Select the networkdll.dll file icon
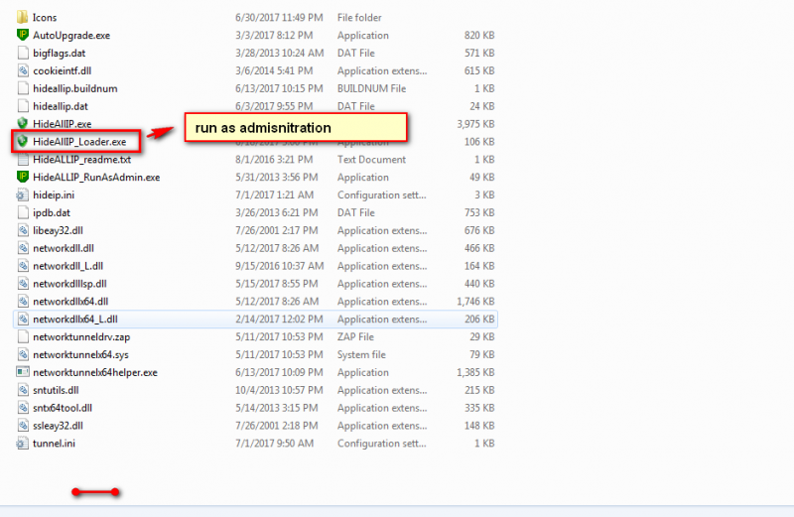Image resolution: width=794 pixels, height=517 pixels. point(22,248)
